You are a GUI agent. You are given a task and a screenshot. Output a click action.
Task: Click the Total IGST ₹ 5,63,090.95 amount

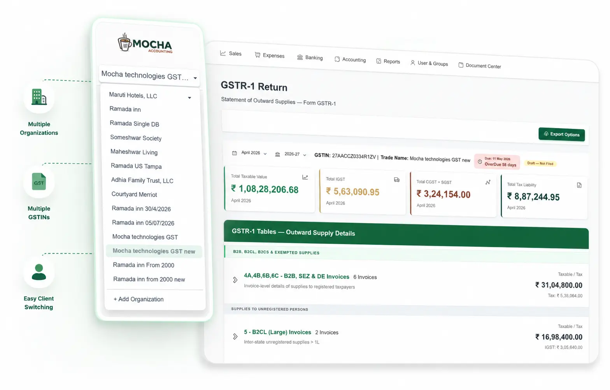(352, 192)
